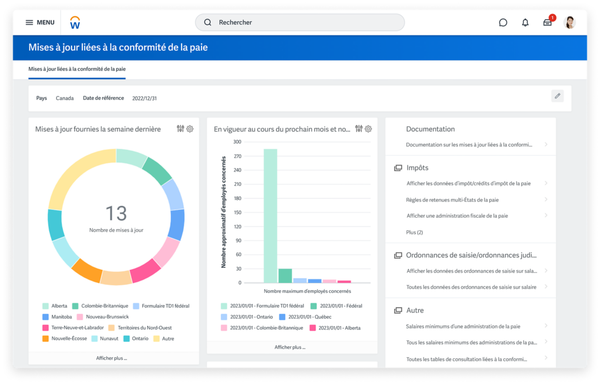Screen dimensions: 600x384
Task: Open 'Toutes les données des ordonnances de saisie'
Action: coord(471,287)
